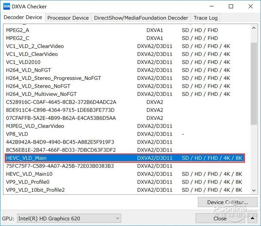Viewport: 261px width, 226px height.
Task: Click the SD / HD / FHD value of MPEG2_C
Action: coord(200,38)
